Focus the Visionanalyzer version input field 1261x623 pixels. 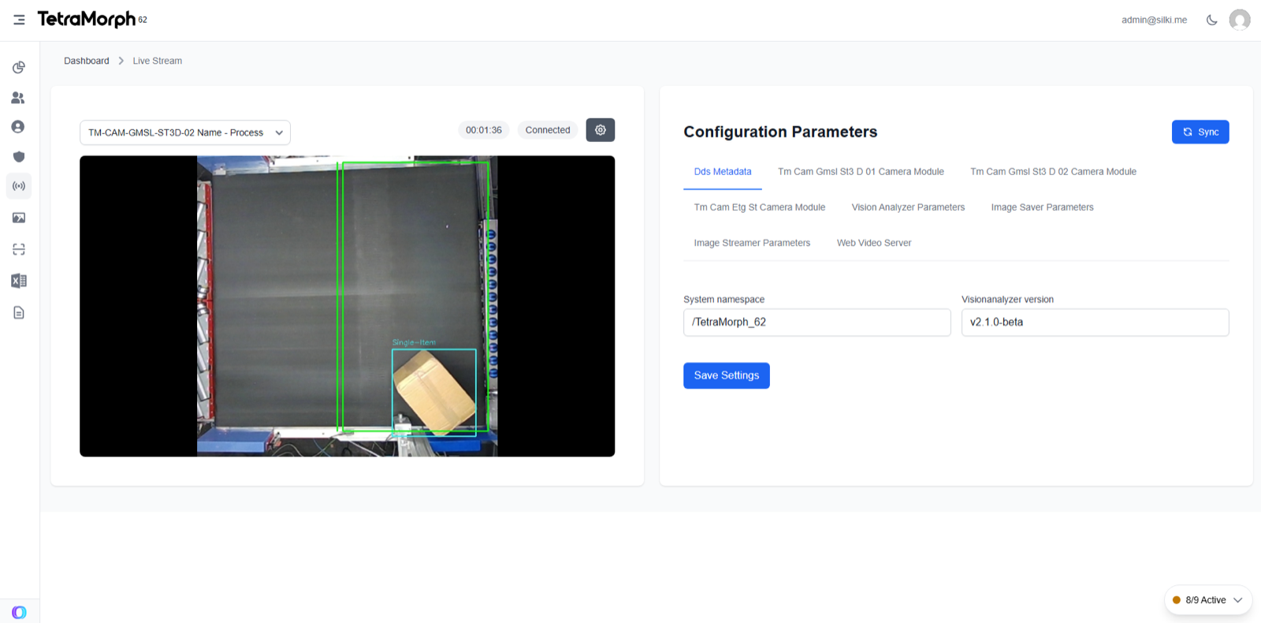pos(1095,323)
